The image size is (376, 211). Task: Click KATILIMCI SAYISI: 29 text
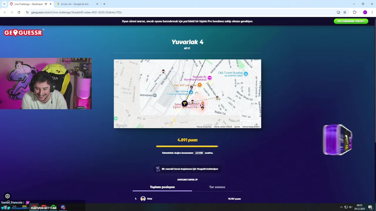pyautogui.click(x=187, y=180)
